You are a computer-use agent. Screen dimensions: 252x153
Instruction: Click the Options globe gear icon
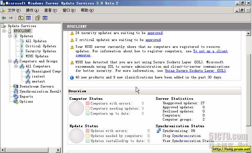tap(16, 101)
